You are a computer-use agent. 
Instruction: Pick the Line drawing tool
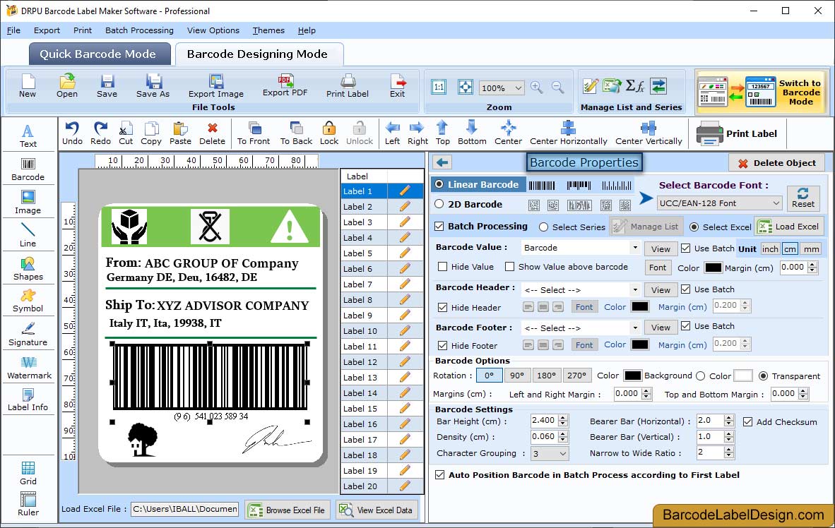tap(28, 236)
